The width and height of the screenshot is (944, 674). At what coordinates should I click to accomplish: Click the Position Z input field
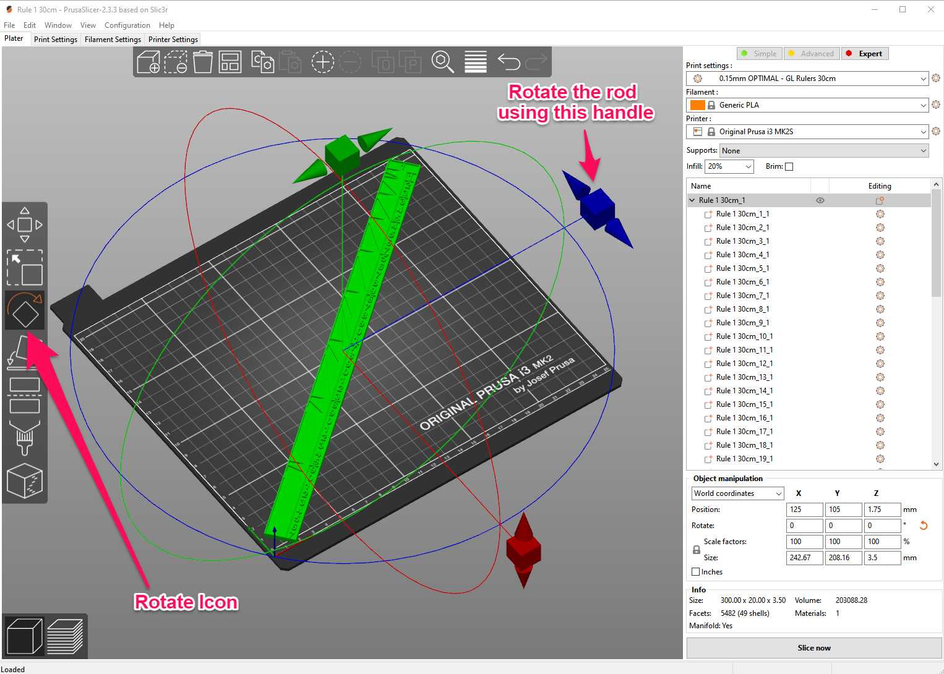coord(883,510)
